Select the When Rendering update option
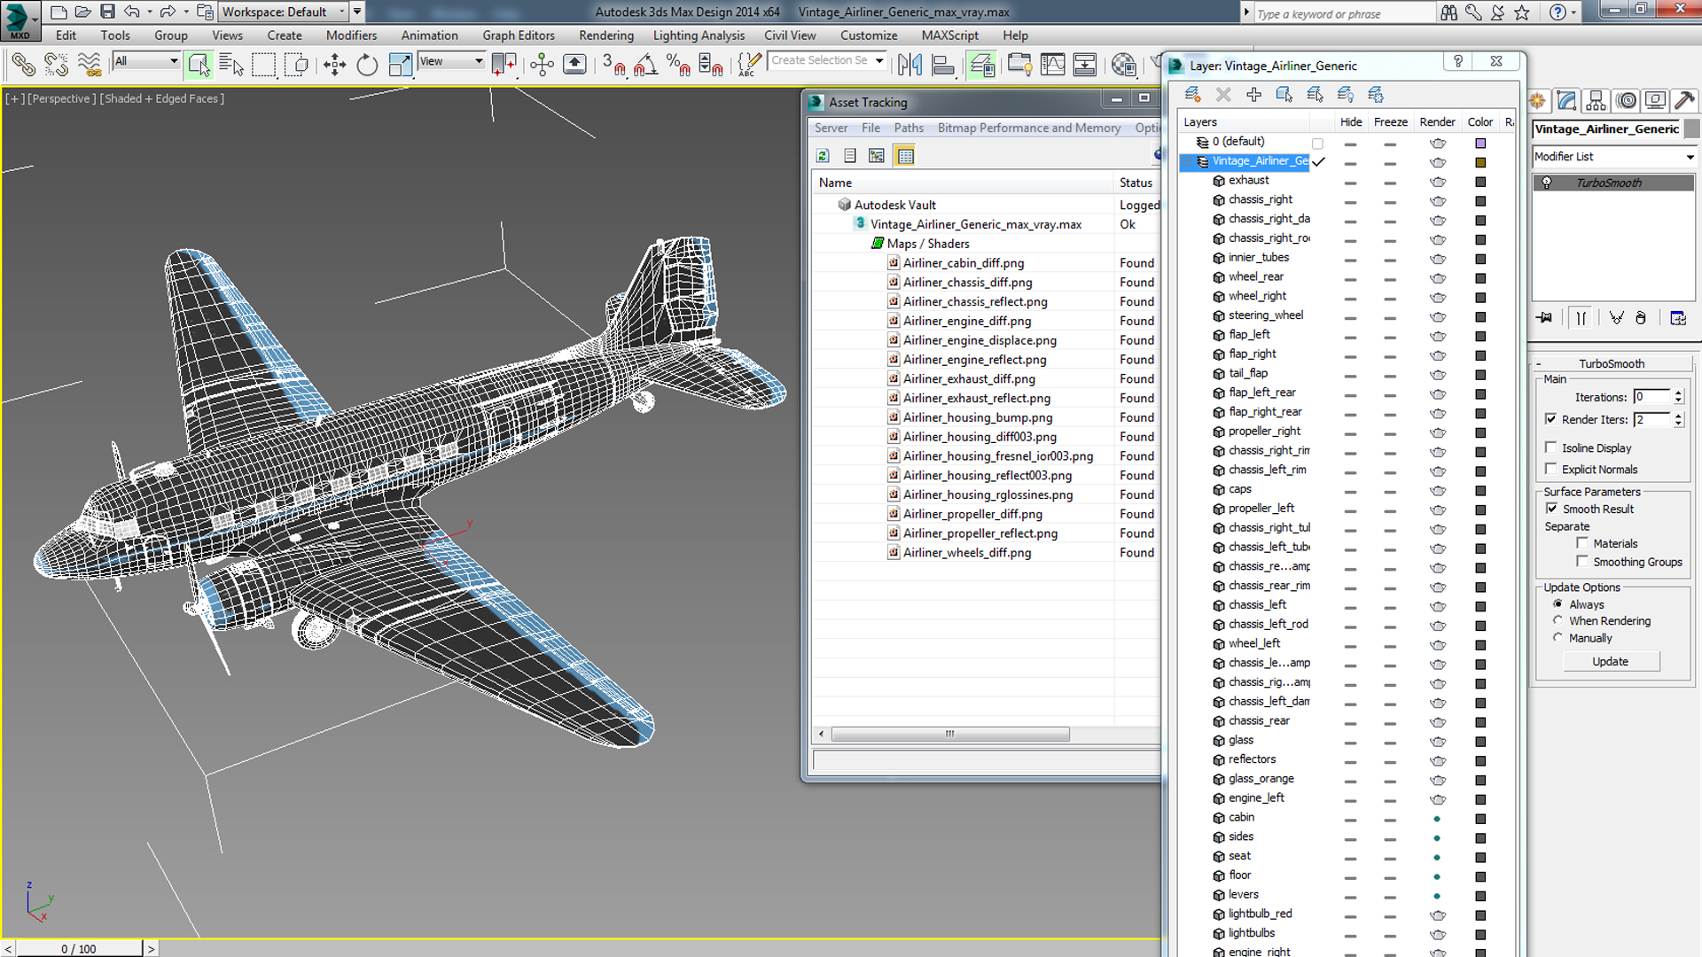This screenshot has height=957, width=1702. pos(1558,621)
